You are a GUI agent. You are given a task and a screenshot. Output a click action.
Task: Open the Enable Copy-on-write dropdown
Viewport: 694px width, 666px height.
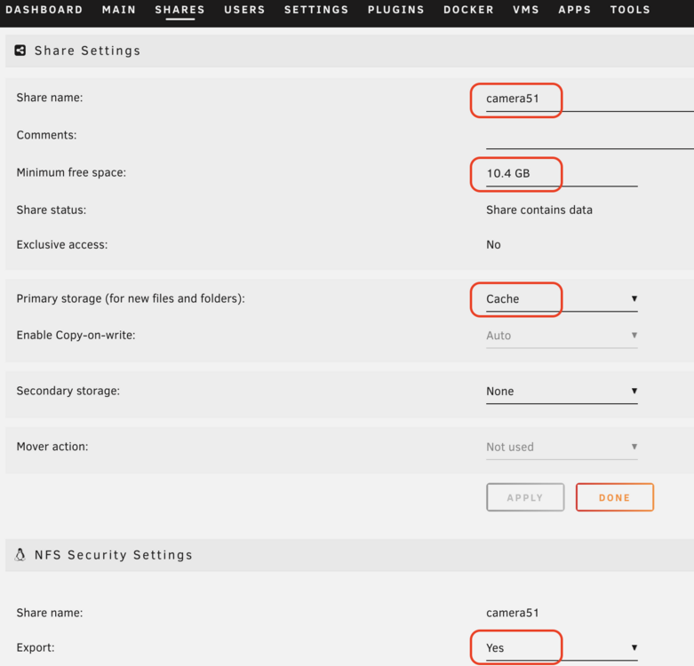[x=562, y=336]
